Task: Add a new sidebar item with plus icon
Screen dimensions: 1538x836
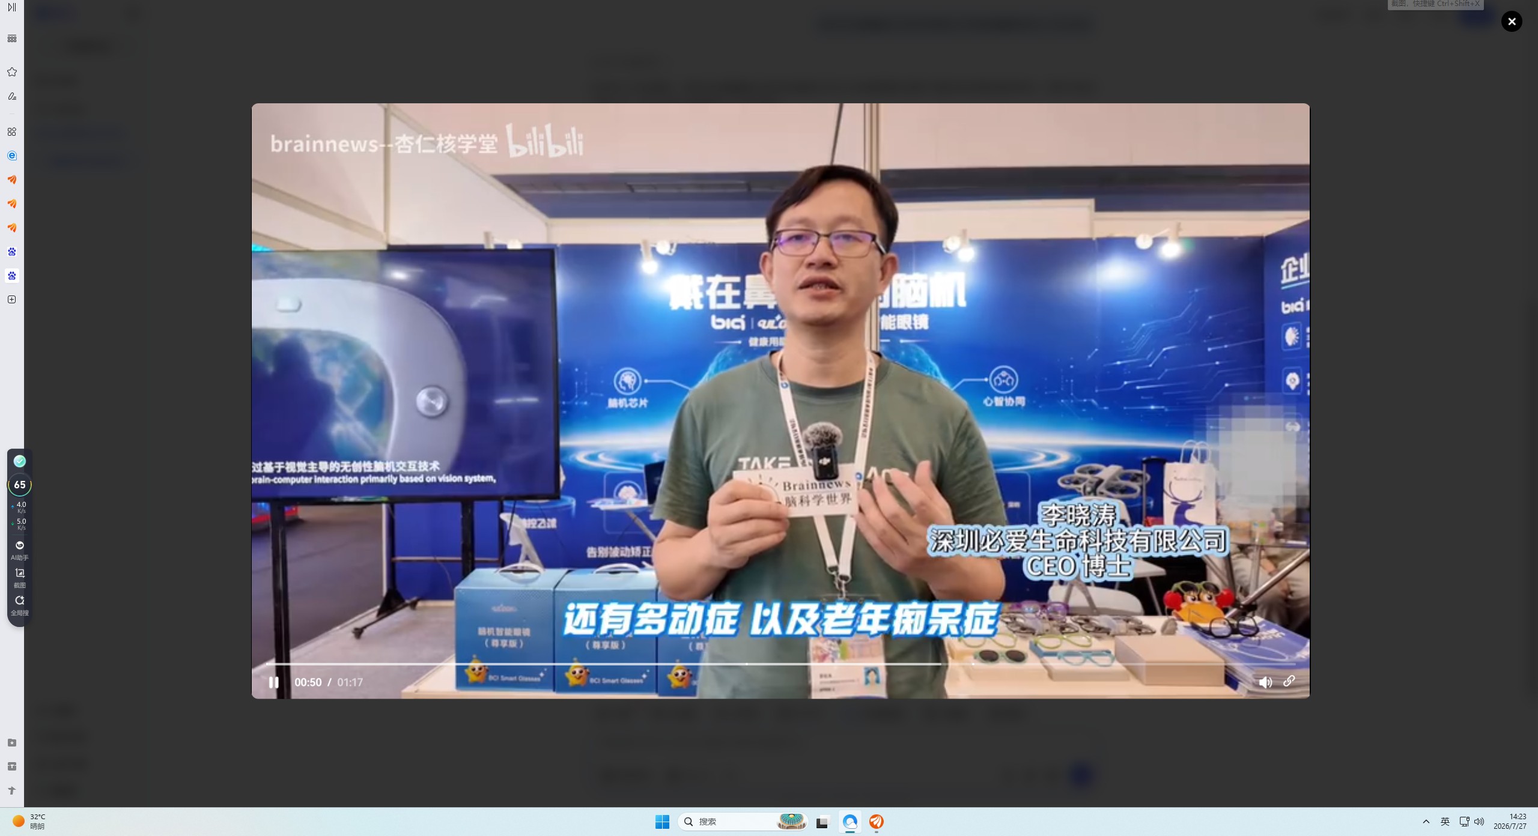Action: 12,300
